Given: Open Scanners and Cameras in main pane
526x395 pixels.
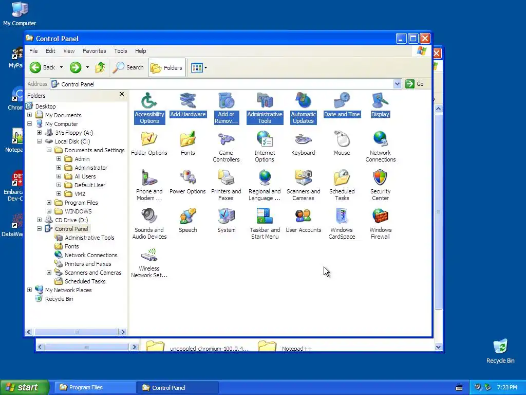Looking at the screenshot, I should 303,185.
